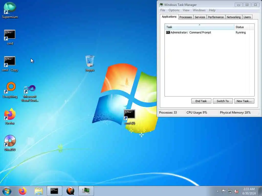Select the Everything search desktop icon
The height and width of the screenshot is (196, 262).
click(x=10, y=90)
